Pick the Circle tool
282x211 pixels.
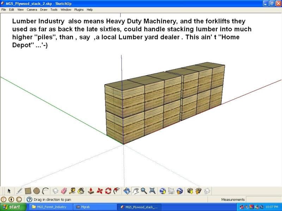click(37, 191)
